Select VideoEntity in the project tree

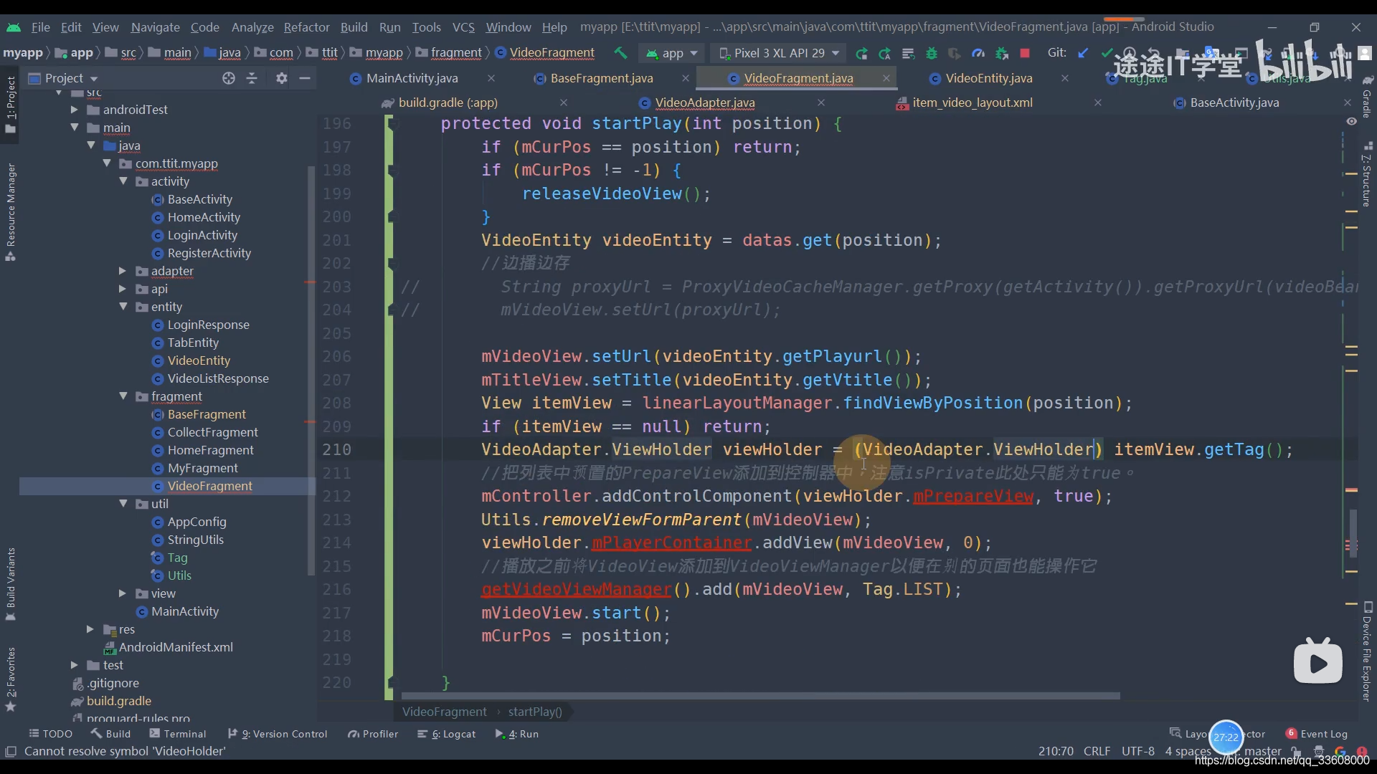click(x=199, y=360)
